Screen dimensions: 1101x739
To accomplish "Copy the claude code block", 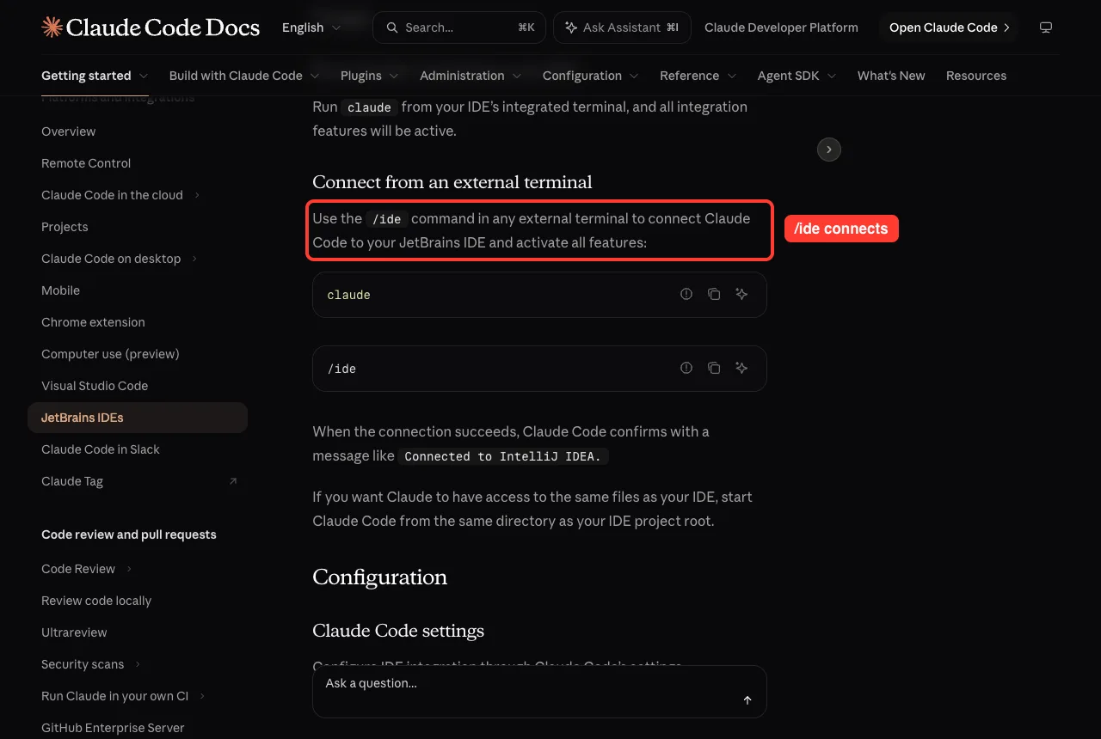I will (x=714, y=294).
